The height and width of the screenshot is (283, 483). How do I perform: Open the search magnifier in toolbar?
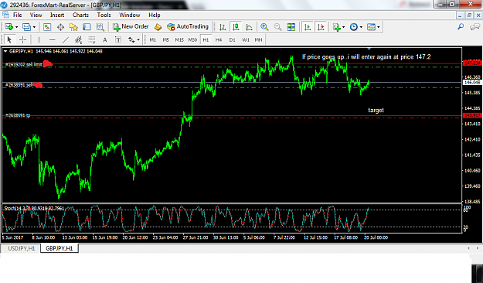[x=461, y=27]
